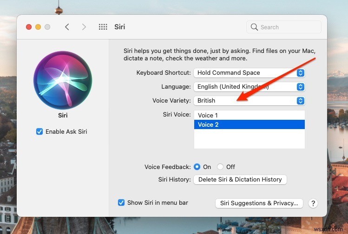
Task: Set Voice Feedback to Off
Action: click(x=220, y=167)
